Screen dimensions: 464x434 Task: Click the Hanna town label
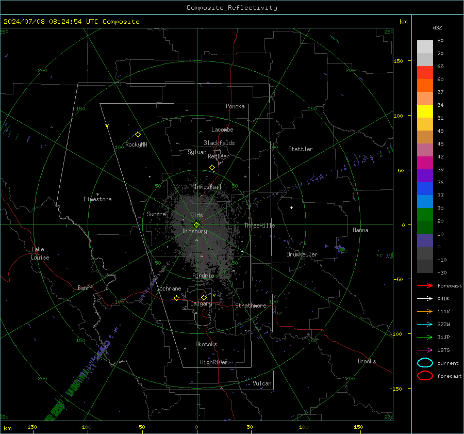(x=360, y=230)
